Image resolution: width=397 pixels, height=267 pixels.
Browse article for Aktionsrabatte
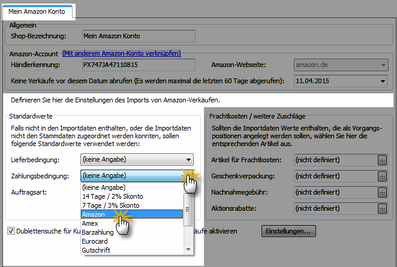pos(383,208)
